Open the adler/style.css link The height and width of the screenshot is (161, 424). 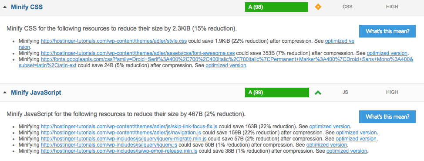pos(114,41)
